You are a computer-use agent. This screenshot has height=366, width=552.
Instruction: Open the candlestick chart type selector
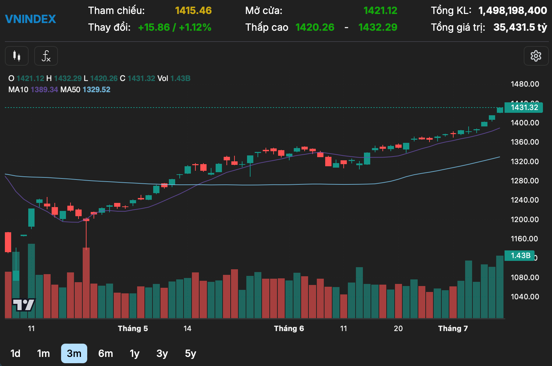coord(17,56)
